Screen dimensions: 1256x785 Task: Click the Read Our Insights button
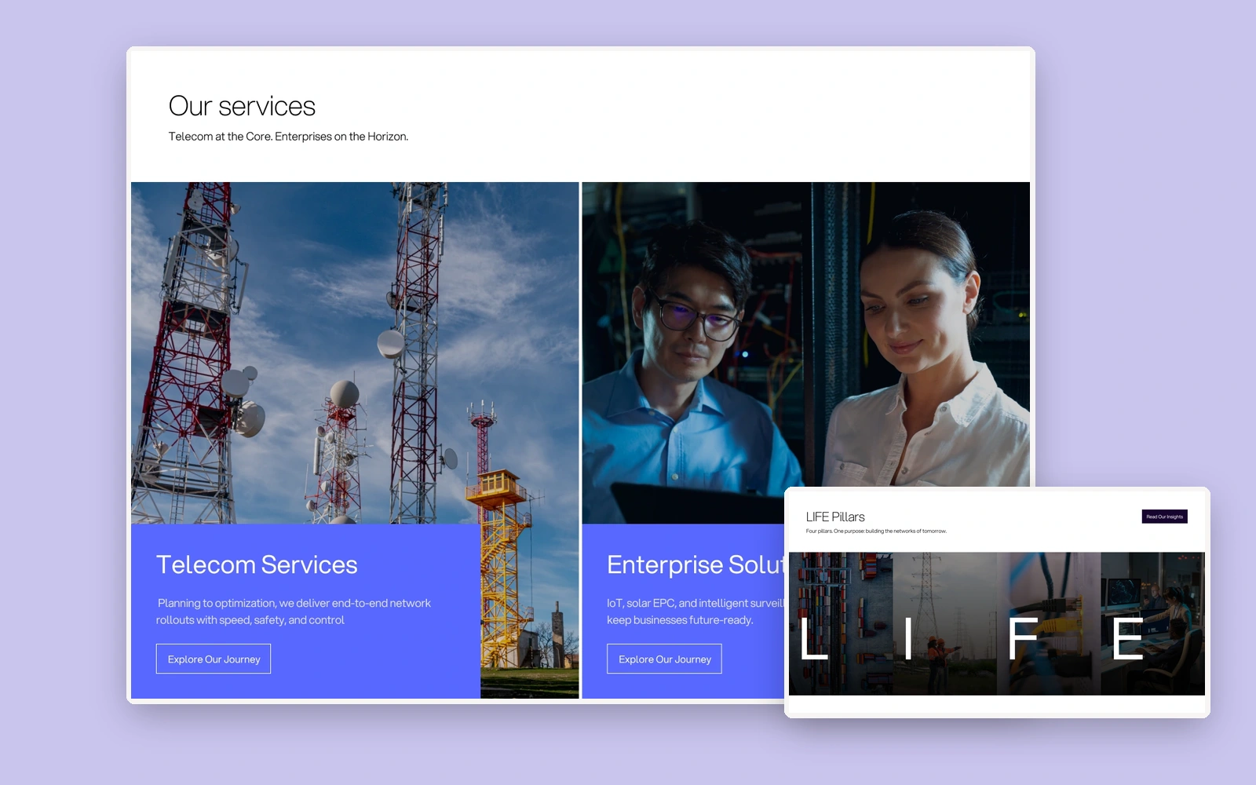point(1164,517)
